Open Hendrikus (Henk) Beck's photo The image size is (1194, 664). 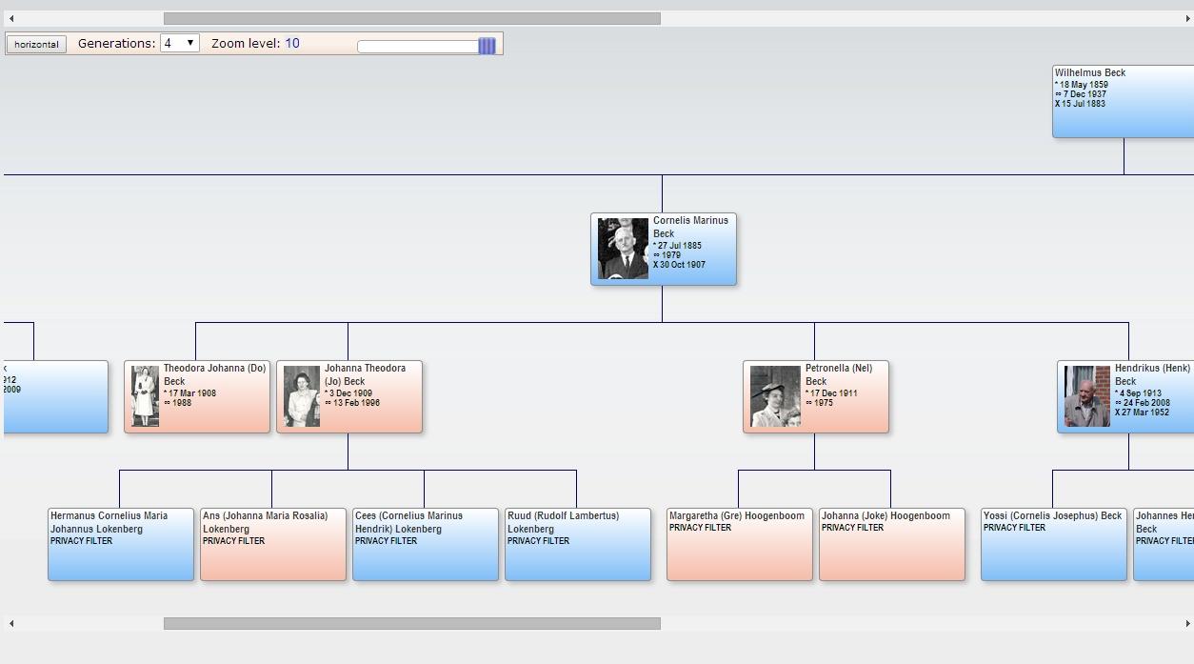tap(1087, 396)
